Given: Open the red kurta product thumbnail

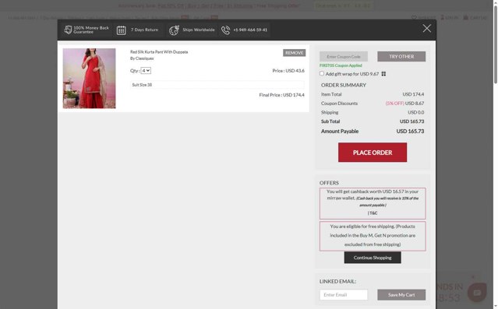Looking at the screenshot, I should click(x=90, y=79).
